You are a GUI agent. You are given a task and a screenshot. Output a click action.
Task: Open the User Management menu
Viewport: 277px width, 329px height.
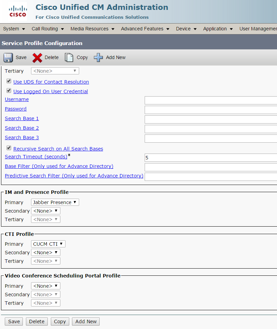pos(258,29)
